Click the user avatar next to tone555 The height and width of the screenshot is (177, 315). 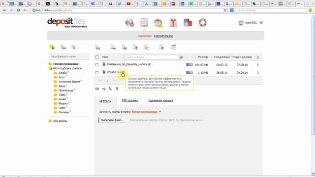[x=241, y=23]
